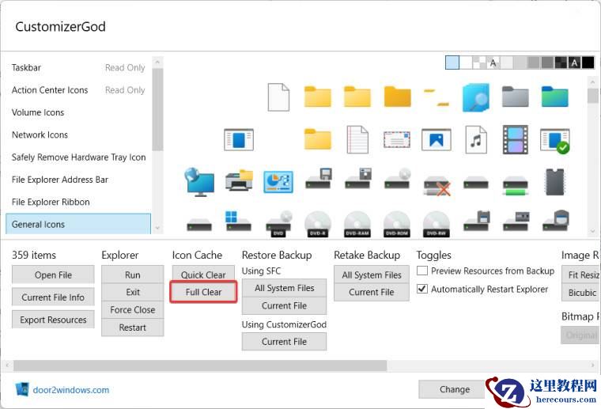Select the blue-green gradient folder icon
The image size is (601, 409).
point(554,97)
